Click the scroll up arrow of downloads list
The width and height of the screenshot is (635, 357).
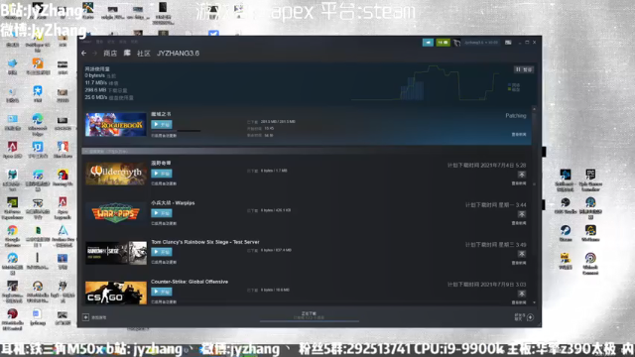click(x=534, y=109)
